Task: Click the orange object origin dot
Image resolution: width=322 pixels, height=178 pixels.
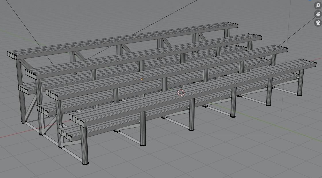Action: 142,79
